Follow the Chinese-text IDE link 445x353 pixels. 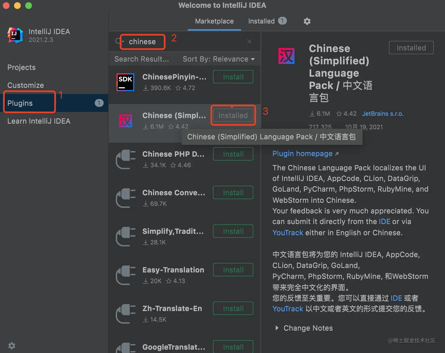pos(396,298)
